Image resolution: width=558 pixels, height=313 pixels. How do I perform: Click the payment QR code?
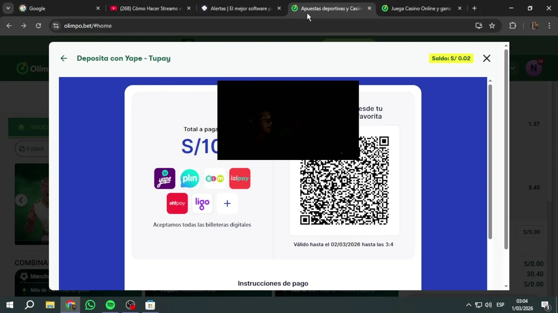click(x=344, y=180)
